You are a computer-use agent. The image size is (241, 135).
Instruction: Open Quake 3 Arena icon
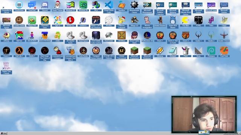pos(224,35)
